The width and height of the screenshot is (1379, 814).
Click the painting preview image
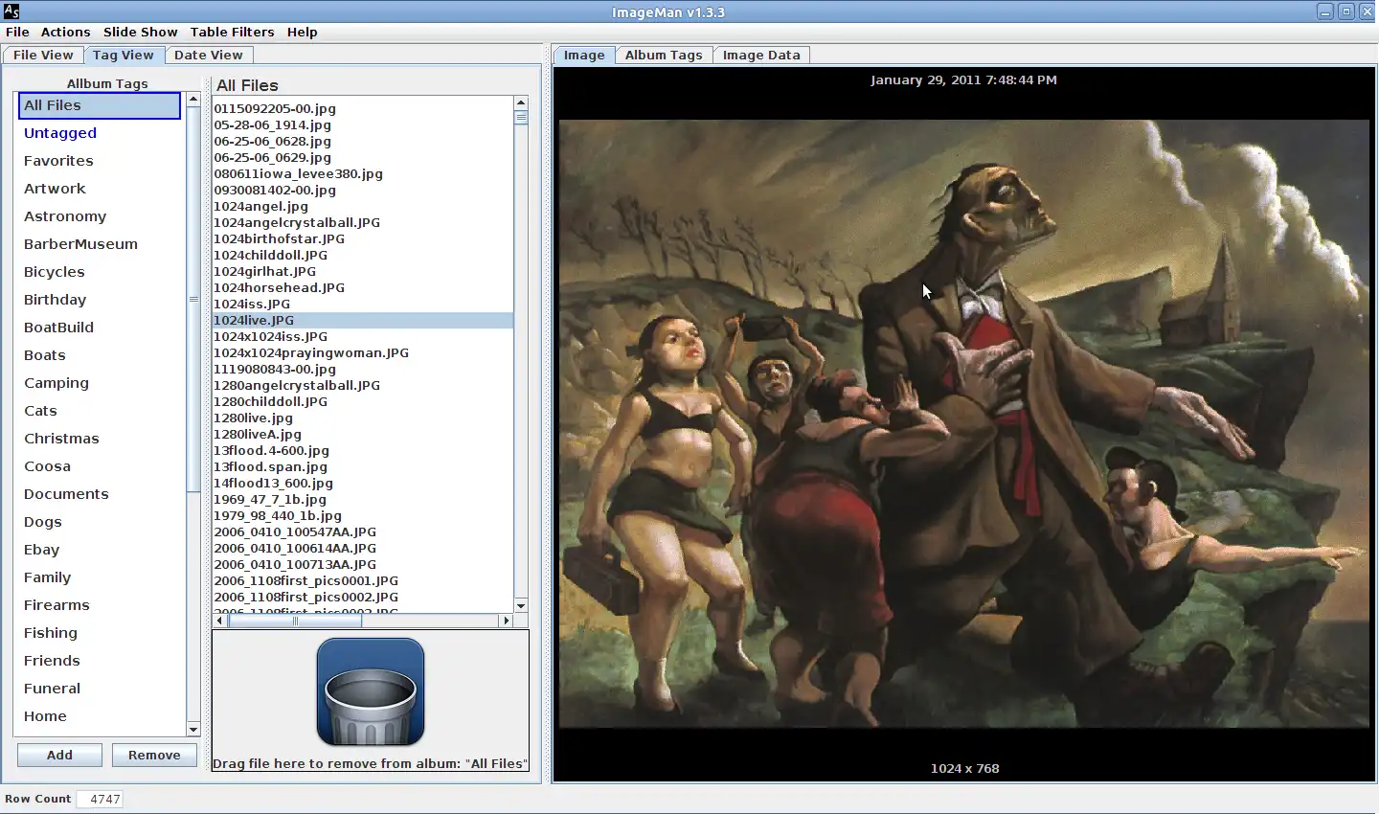click(x=964, y=423)
